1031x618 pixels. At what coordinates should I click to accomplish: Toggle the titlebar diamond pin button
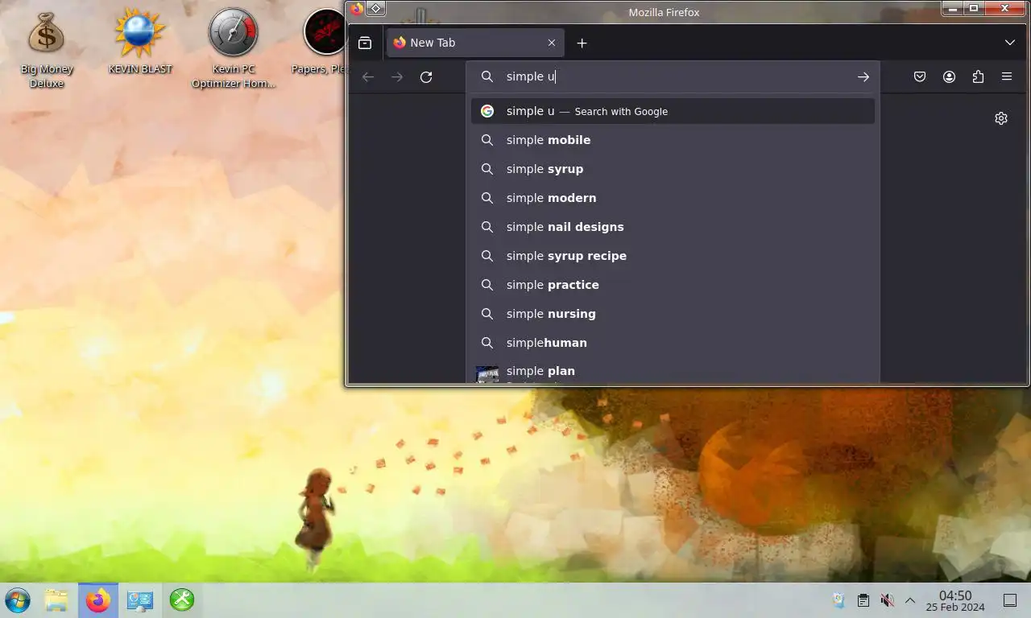pos(376,9)
